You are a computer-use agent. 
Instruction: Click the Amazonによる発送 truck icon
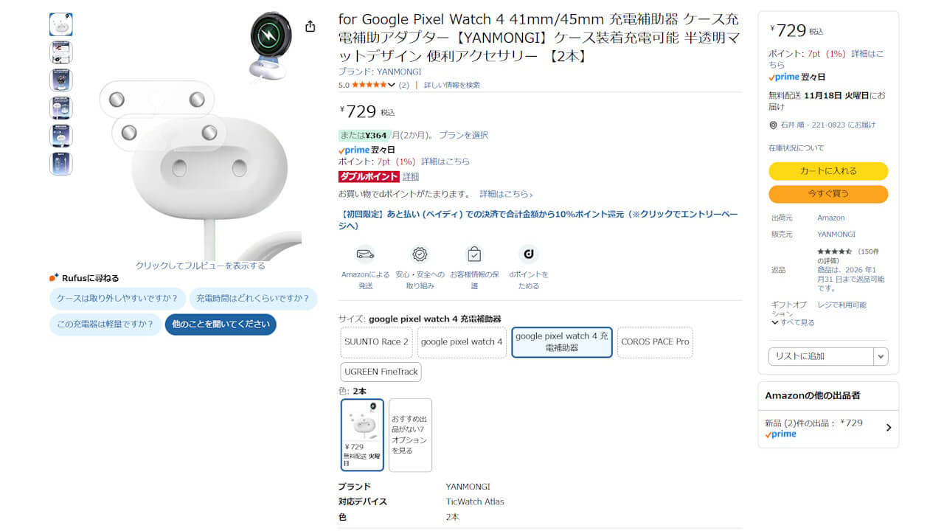365,253
